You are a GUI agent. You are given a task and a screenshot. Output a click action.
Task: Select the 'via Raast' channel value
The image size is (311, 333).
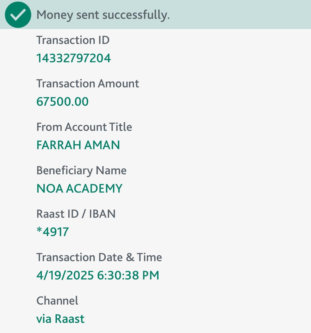click(x=60, y=319)
